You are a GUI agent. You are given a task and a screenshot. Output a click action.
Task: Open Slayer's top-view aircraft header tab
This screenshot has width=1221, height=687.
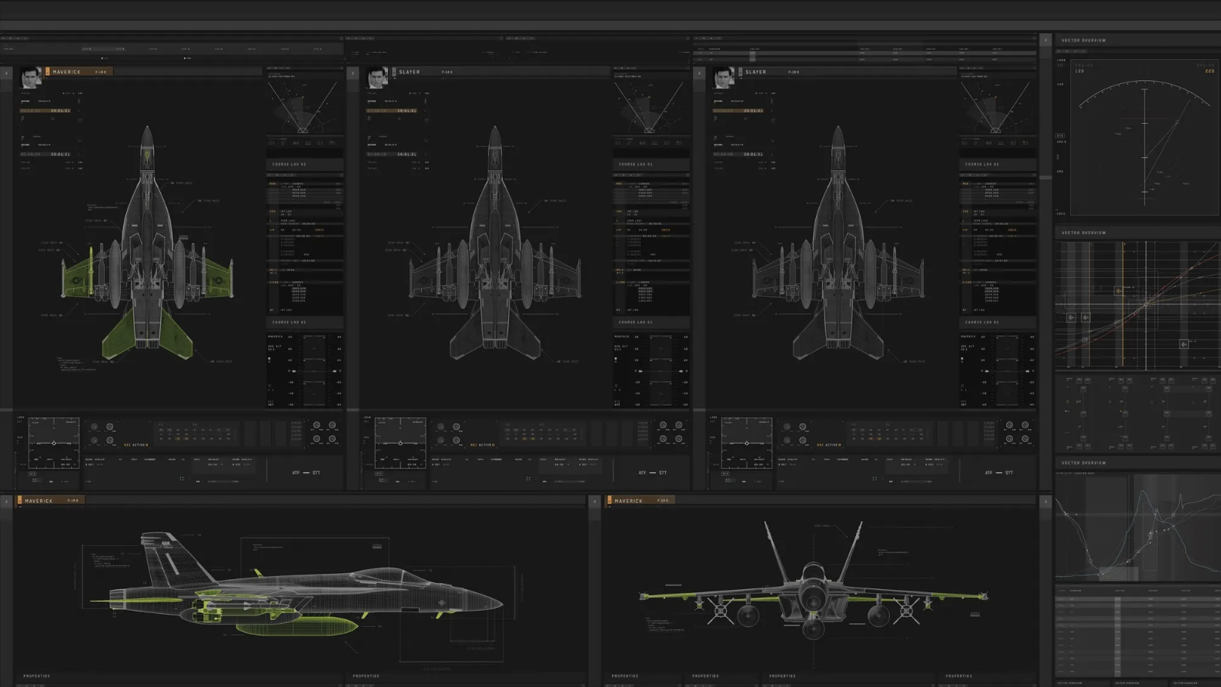click(x=425, y=72)
